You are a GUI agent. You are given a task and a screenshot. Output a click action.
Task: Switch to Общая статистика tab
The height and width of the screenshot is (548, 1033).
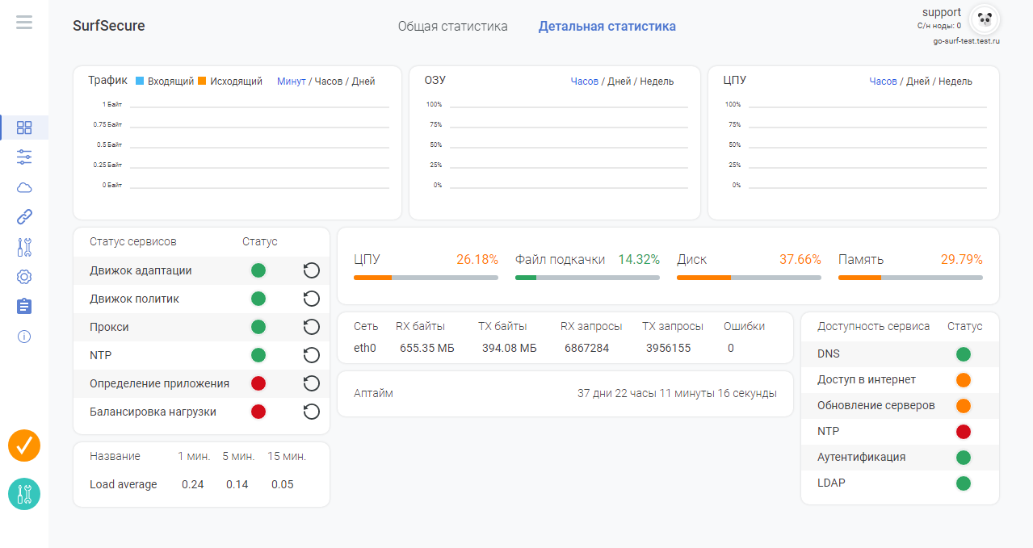[x=452, y=27]
